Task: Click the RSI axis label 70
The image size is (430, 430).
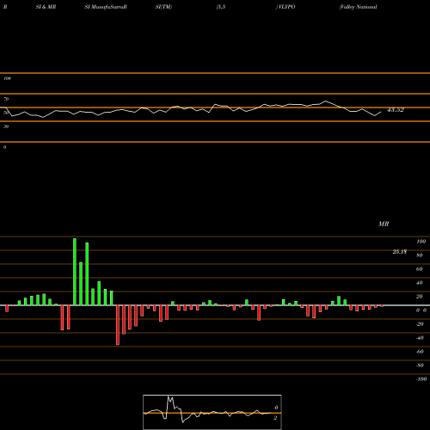Action: point(6,99)
